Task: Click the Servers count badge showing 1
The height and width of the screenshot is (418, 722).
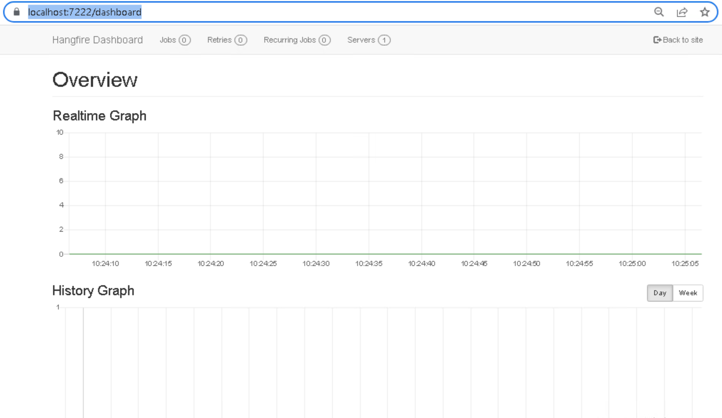Action: coord(384,40)
